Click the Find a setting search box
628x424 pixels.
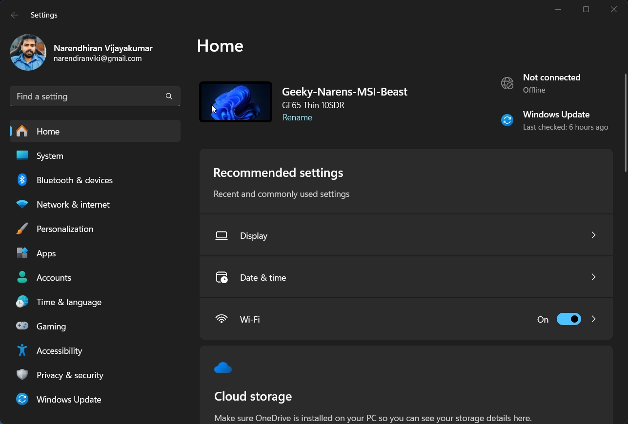(95, 96)
